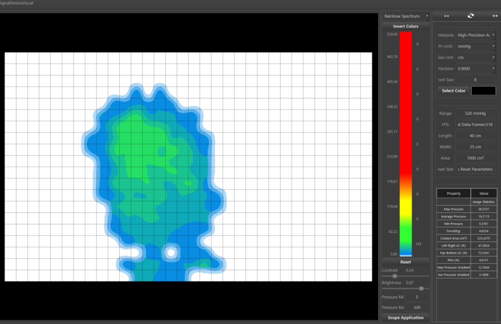Click the left double-arrow flip icon
Screen dimensions: 501x324
coord(446,16)
